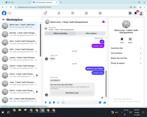Expand Media, files and links section

(126, 58)
